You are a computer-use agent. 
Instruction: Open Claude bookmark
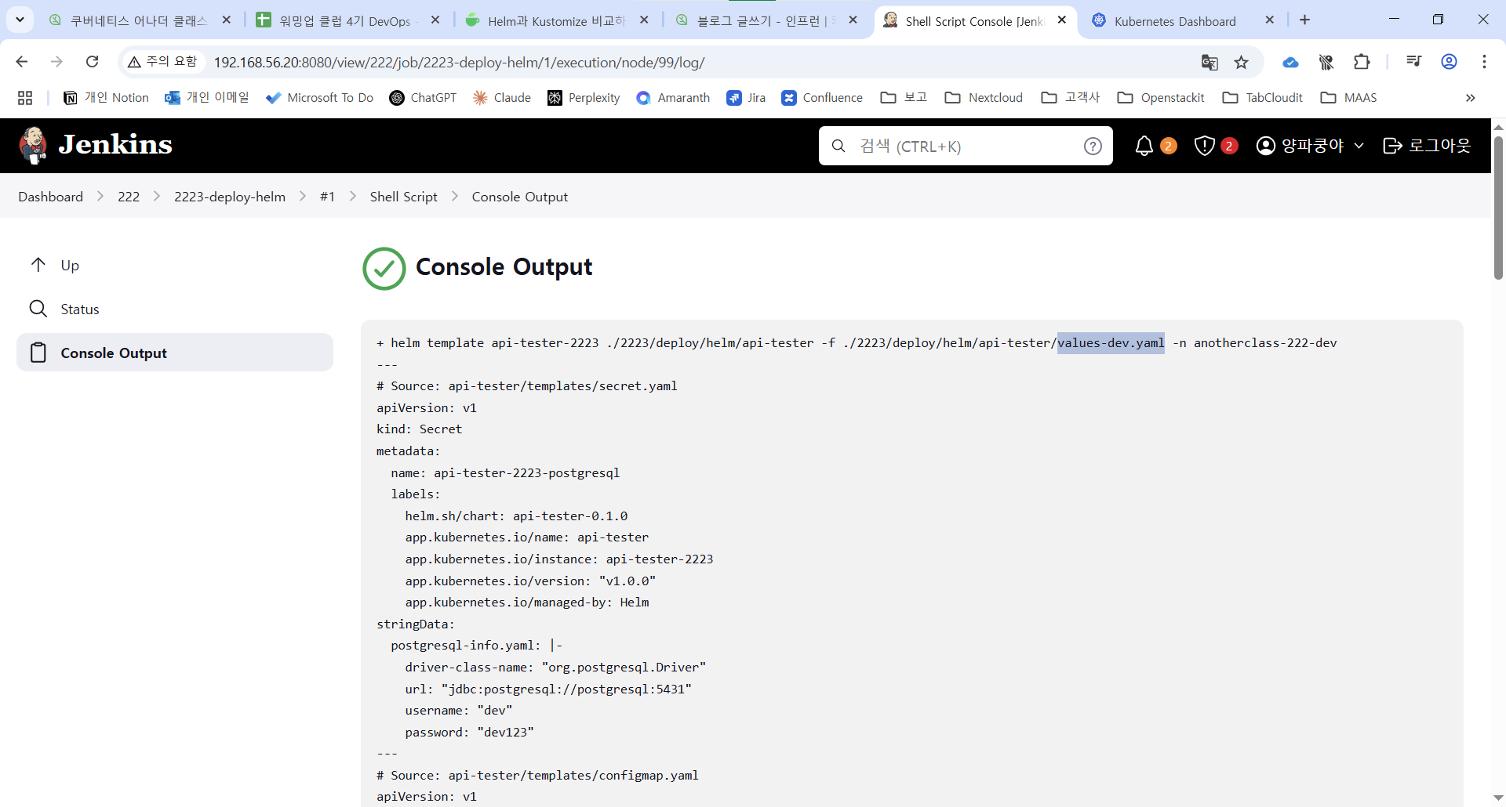pyautogui.click(x=502, y=98)
